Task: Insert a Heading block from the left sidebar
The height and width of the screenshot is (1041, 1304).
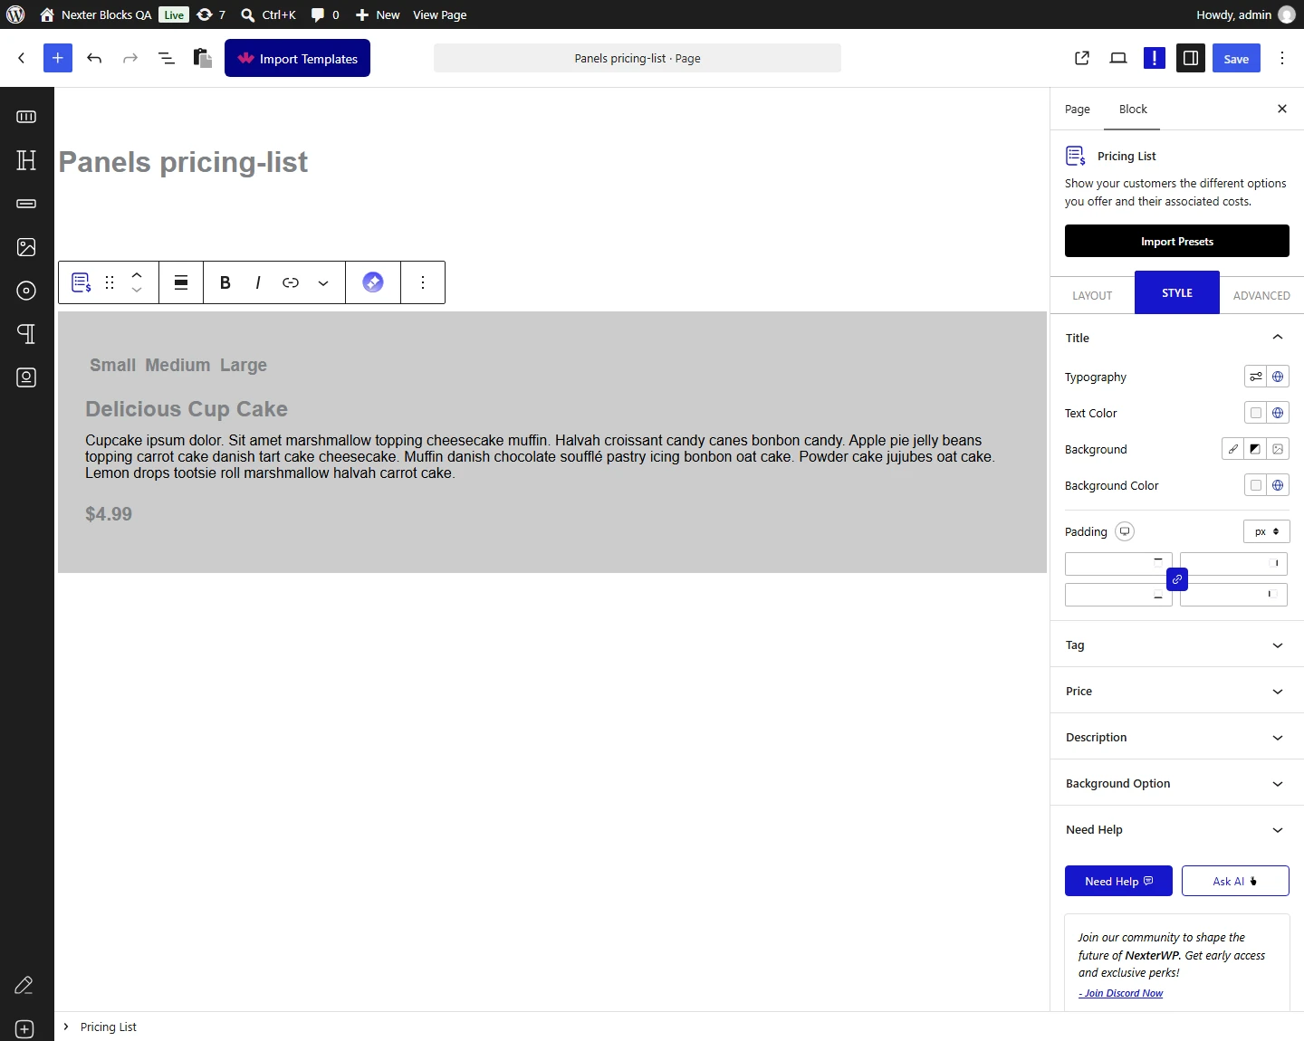Action: point(26,160)
